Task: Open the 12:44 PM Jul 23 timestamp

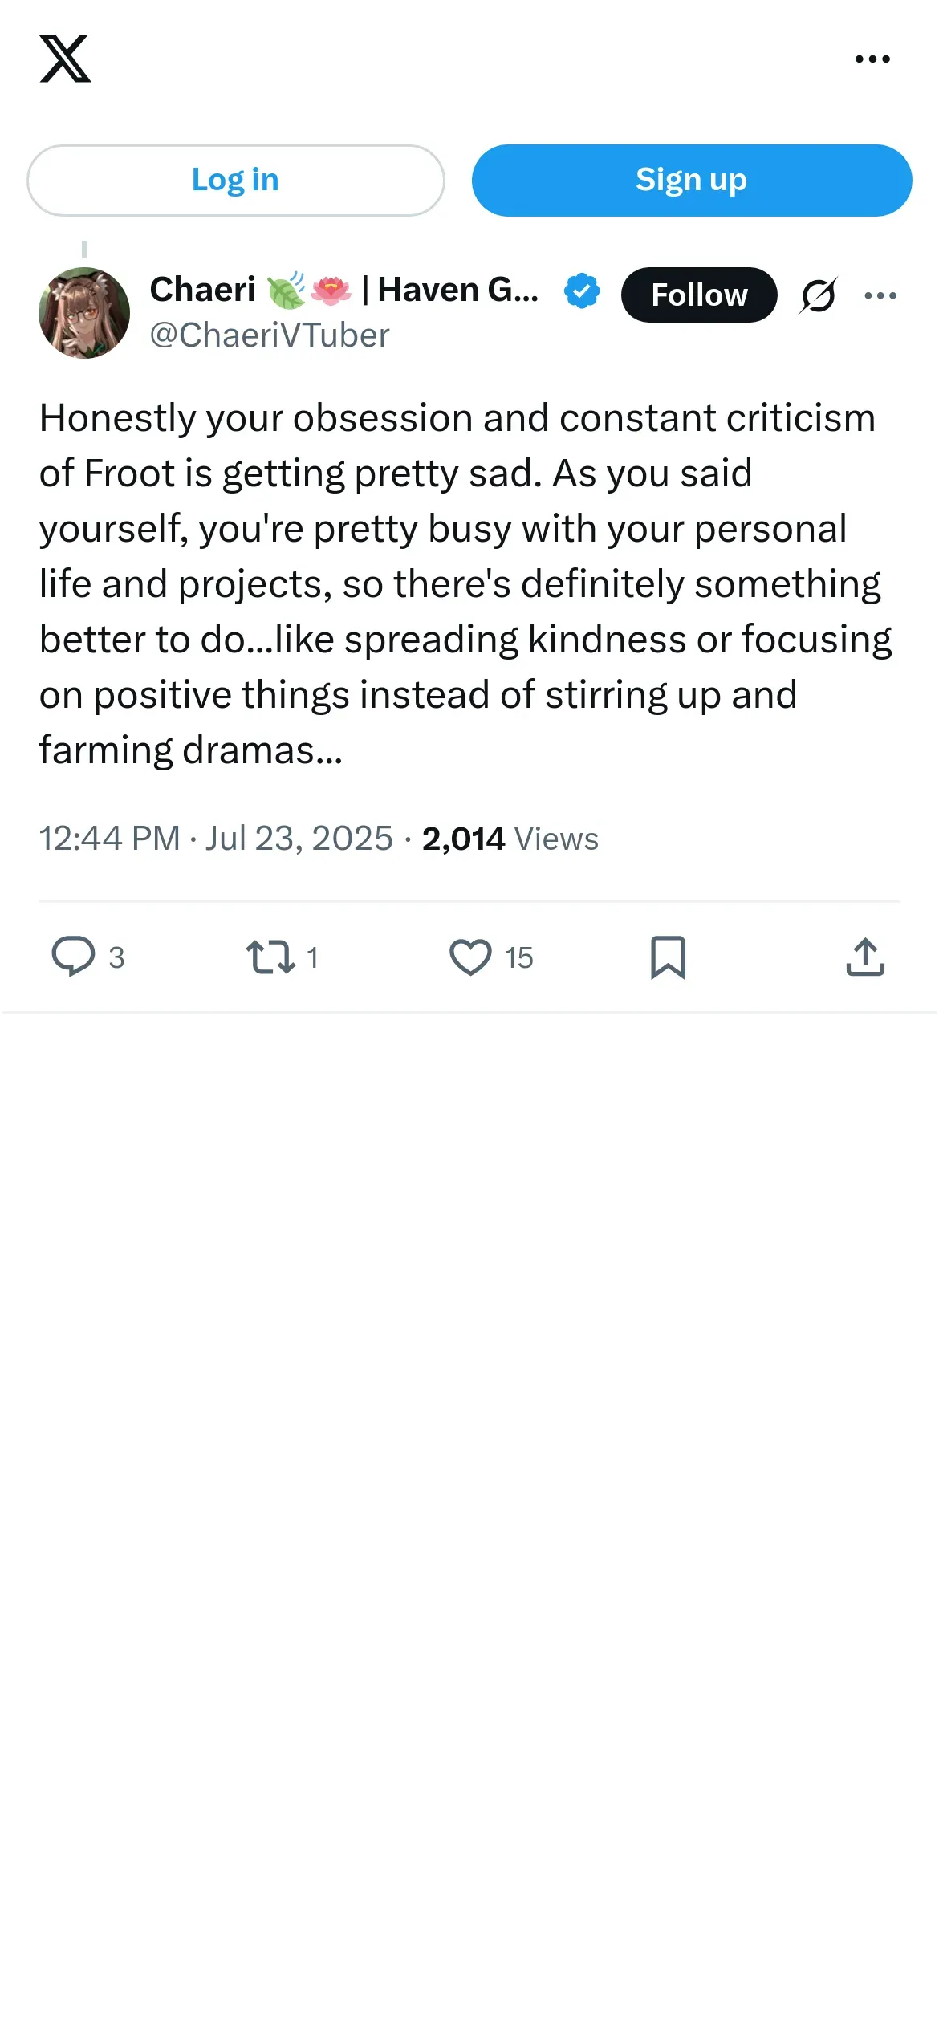Action: tap(216, 839)
